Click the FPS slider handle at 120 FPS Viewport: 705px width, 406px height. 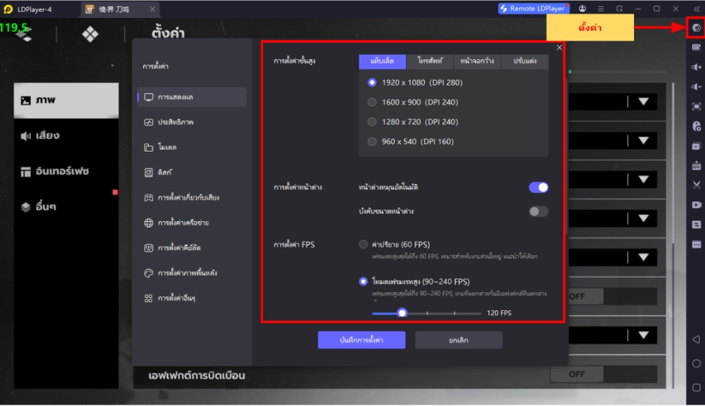402,313
